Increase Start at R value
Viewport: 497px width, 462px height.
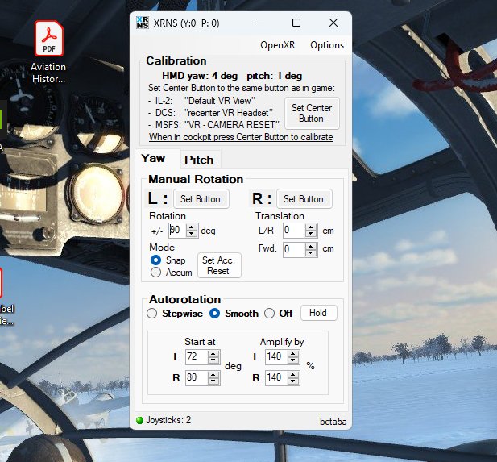click(x=213, y=375)
